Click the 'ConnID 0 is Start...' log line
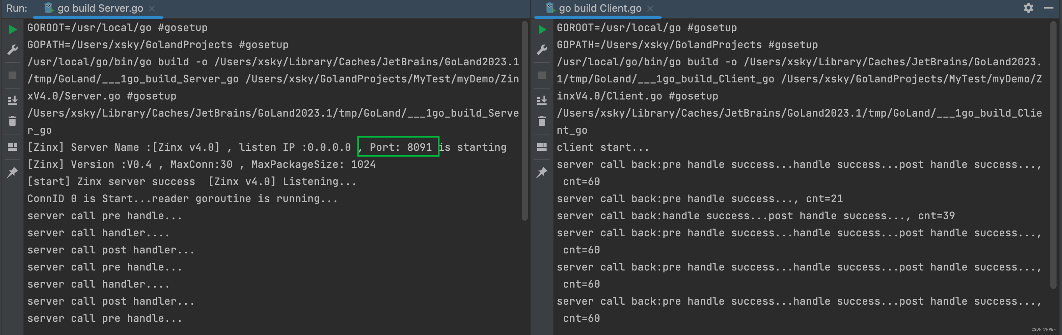The width and height of the screenshot is (1062, 335). coord(183,199)
